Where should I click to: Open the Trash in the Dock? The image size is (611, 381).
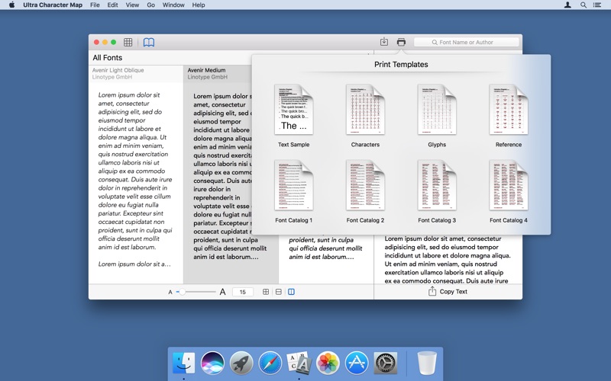(x=427, y=363)
